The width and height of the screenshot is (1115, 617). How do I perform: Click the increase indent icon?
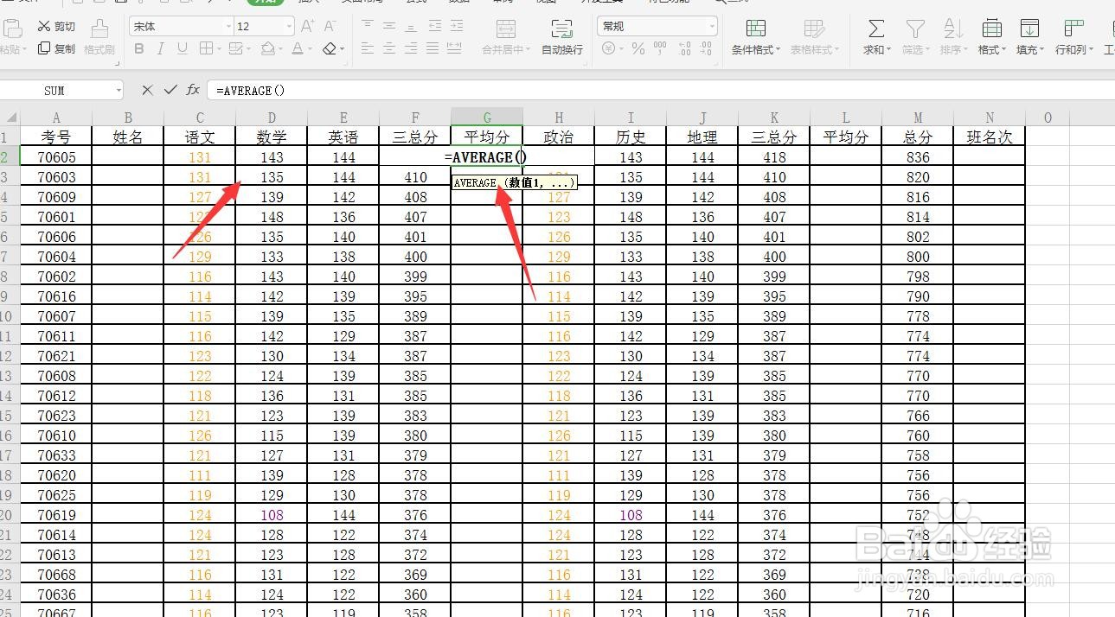[458, 26]
